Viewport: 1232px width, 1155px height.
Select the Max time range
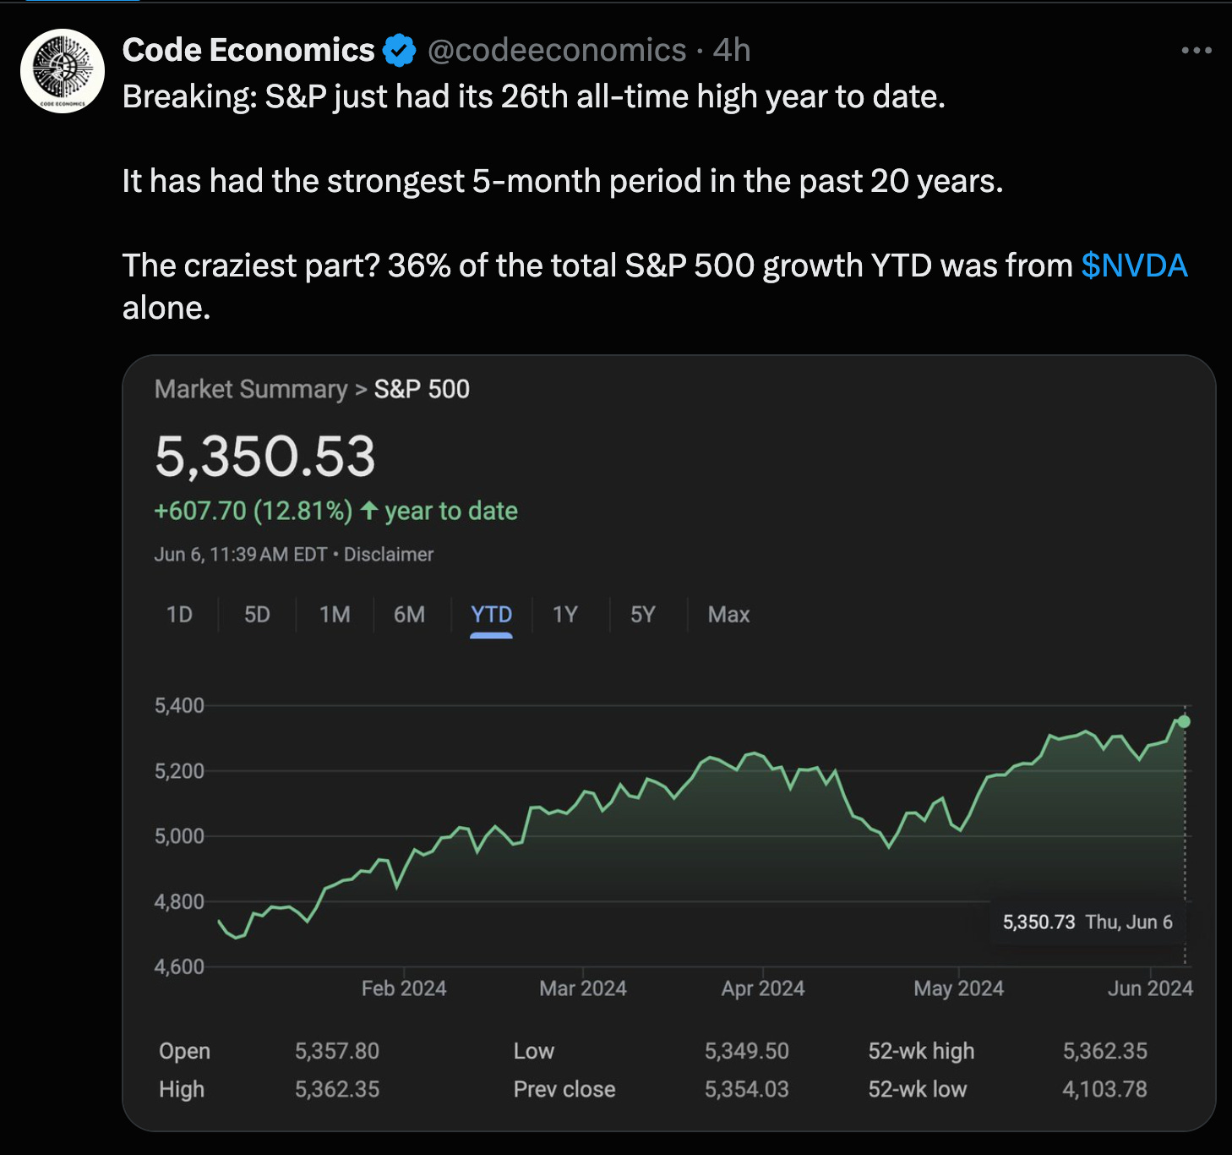(x=728, y=615)
